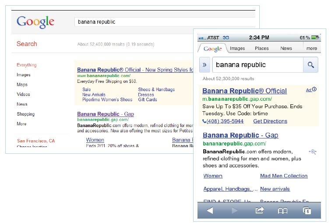The width and height of the screenshot is (335, 223).
Task: Switch to the News tab on mobile
Action: [286, 49]
